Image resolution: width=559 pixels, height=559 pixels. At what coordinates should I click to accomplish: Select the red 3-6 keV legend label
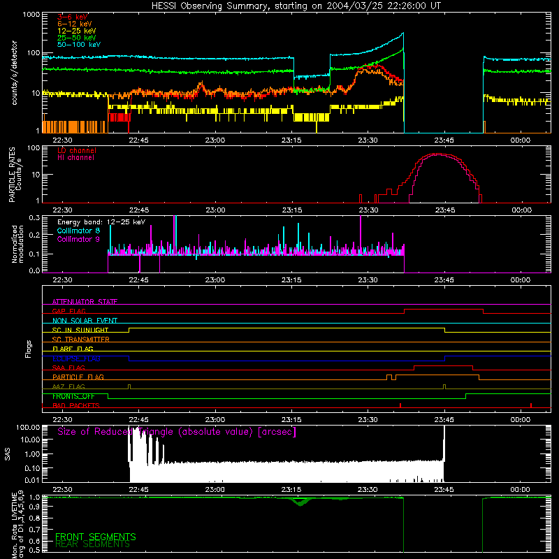tap(73, 17)
